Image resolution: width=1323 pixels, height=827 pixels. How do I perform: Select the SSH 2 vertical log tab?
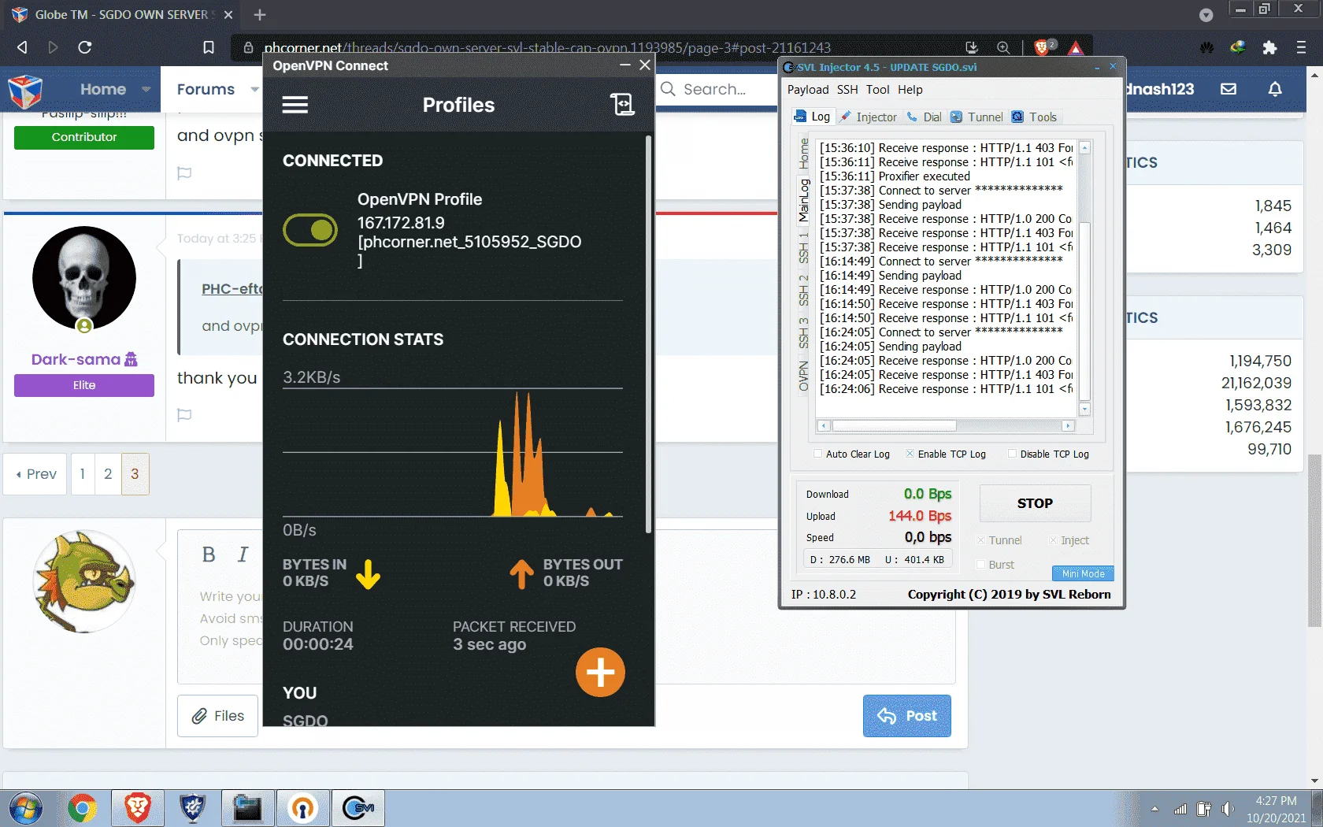click(803, 290)
